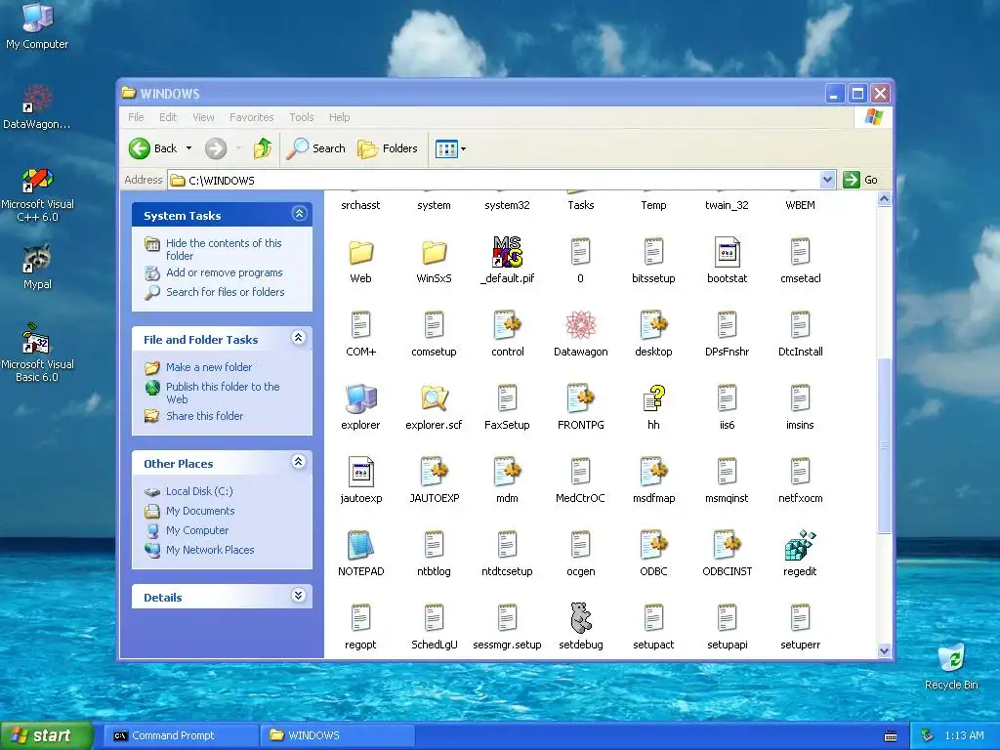Toggle the Folders pane button
Image resolution: width=1000 pixels, height=750 pixels.
coord(388,148)
